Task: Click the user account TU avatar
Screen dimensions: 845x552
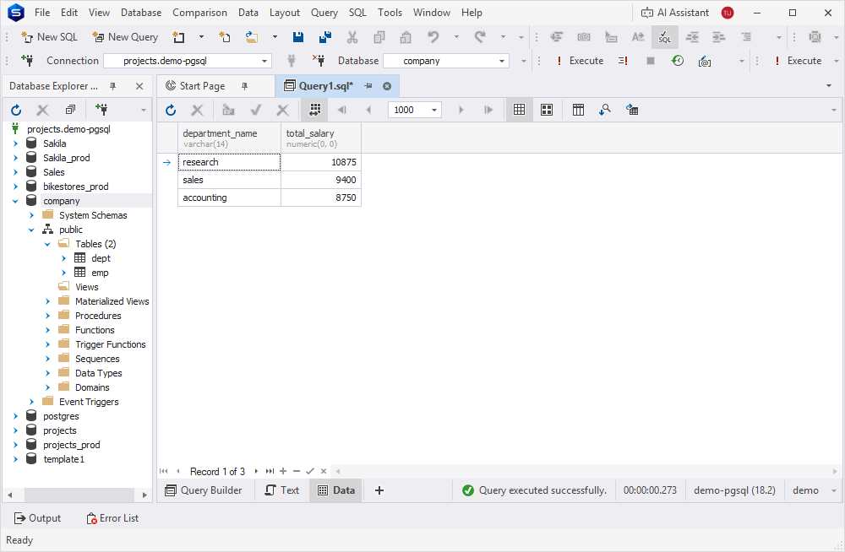Action: pos(728,13)
